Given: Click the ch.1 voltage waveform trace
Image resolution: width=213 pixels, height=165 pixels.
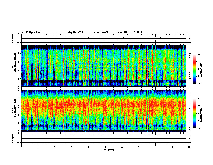Looking at the screenshot, I should (x=104, y=38).
